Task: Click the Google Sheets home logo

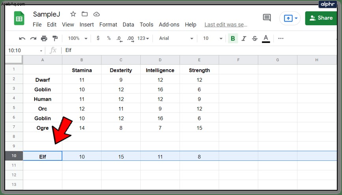Action: coord(19,18)
